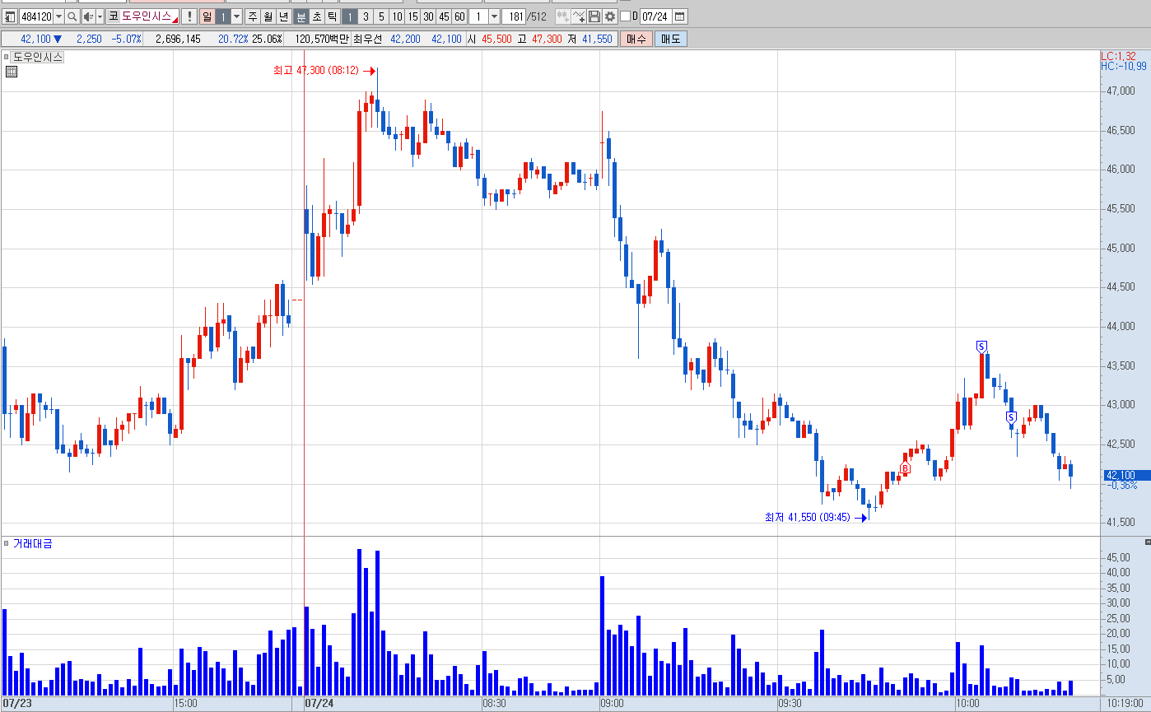Click the add indicator line icon
Screen dimensions: 1151x712
tap(579, 16)
